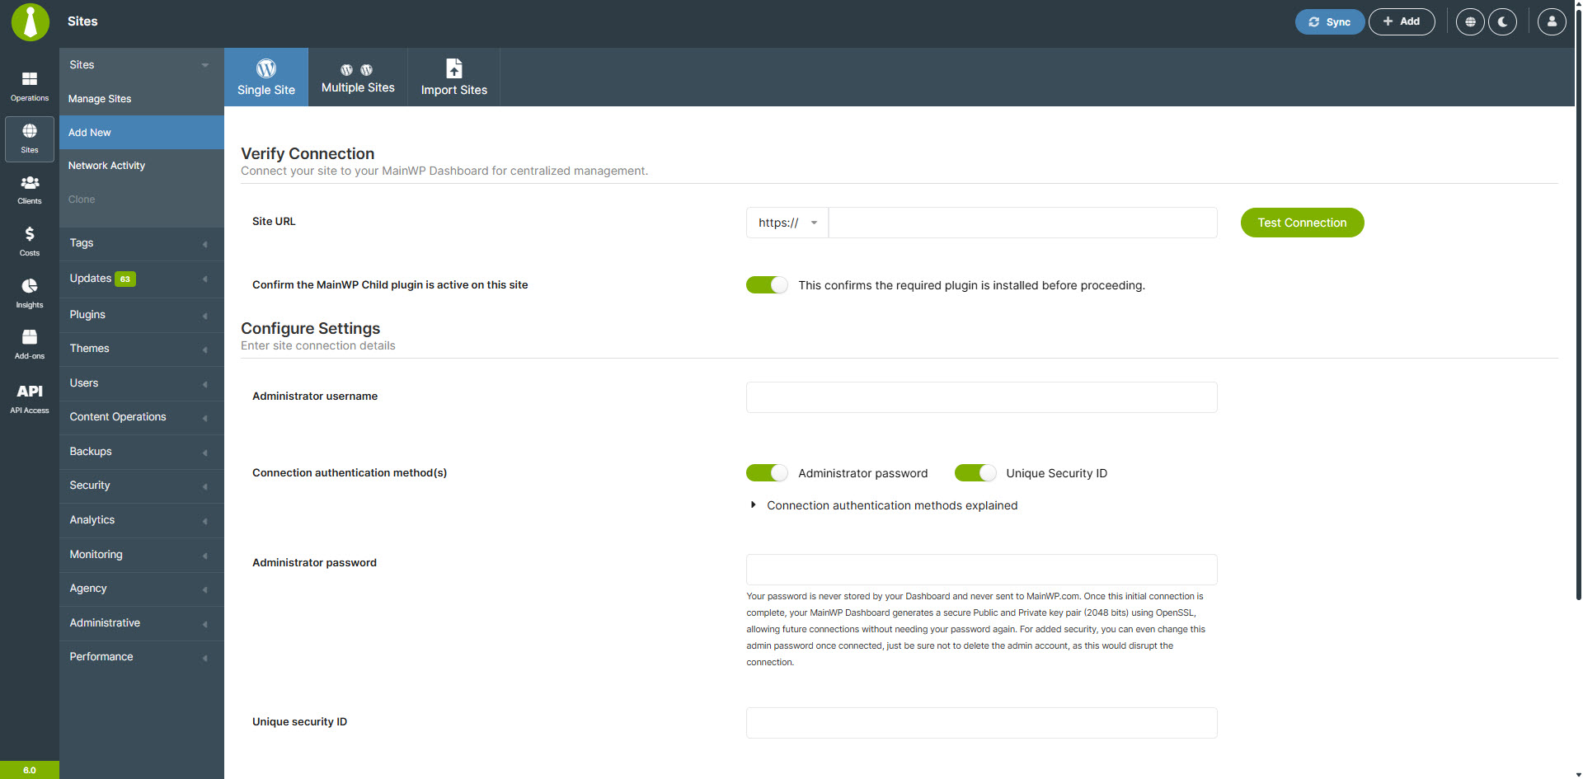Switch to the Multiple Sites tab
Image resolution: width=1583 pixels, height=779 pixels.
click(358, 77)
